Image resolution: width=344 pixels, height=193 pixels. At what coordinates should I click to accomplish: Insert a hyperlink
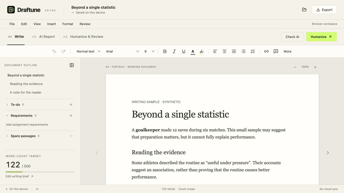click(266, 51)
